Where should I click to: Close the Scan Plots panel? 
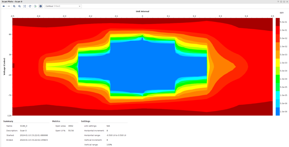coord(287,2)
